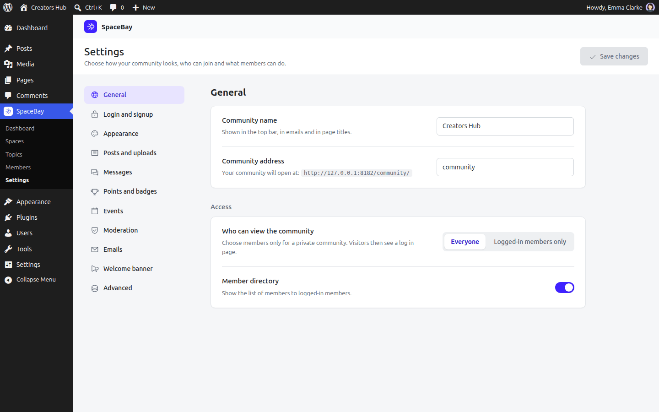Click the palette icon beside SpaceBay Appearance
The height and width of the screenshot is (412, 659).
95,134
